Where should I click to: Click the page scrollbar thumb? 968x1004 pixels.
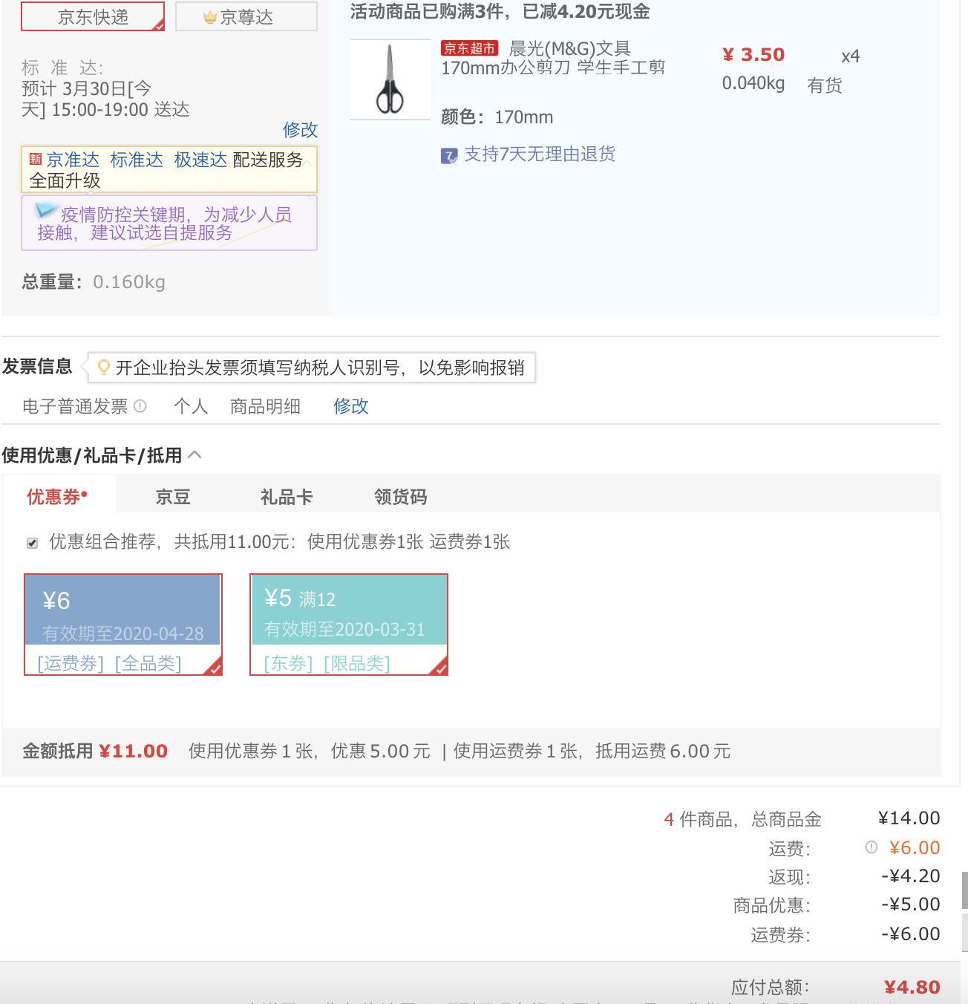[965, 890]
